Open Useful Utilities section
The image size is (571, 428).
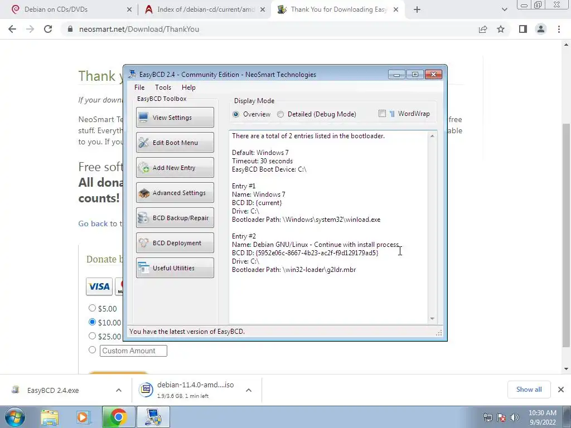click(175, 268)
